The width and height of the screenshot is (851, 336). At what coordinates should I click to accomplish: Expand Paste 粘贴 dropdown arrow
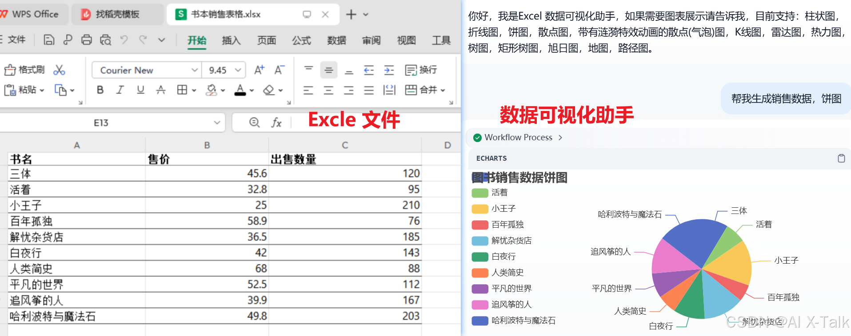42,90
